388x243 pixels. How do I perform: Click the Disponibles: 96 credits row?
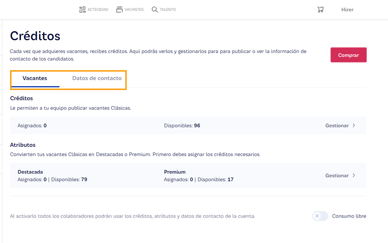click(x=182, y=125)
